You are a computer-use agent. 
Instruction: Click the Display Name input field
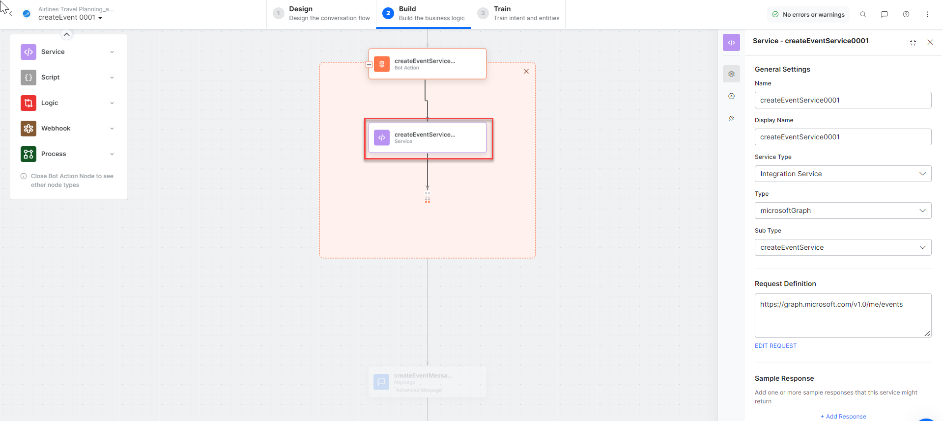pos(843,137)
